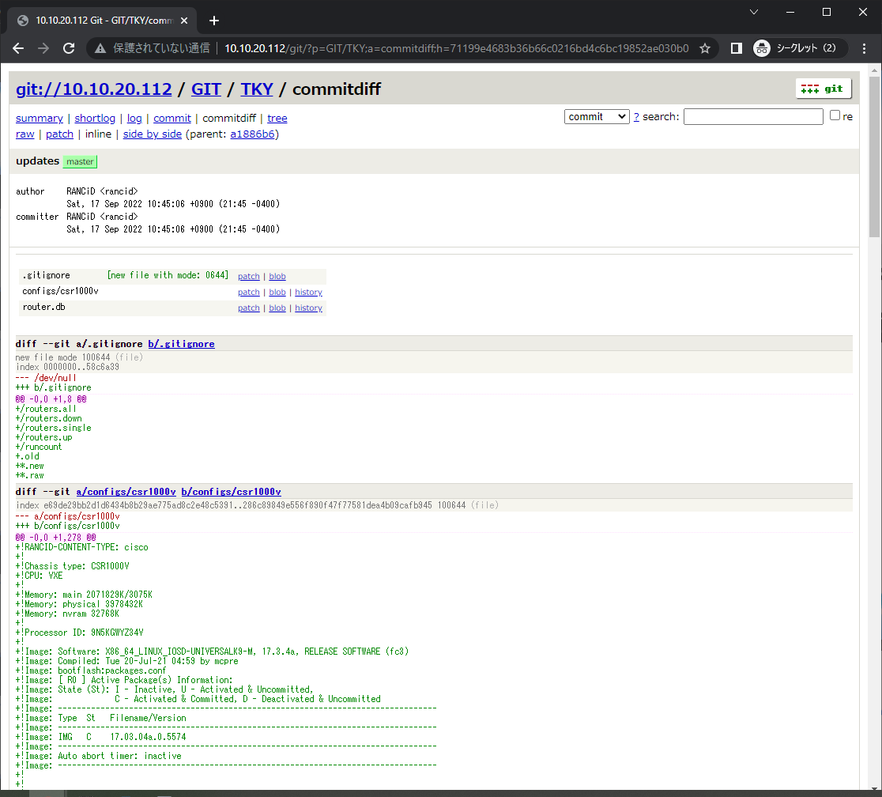Viewport: 882px width, 797px height.
Task: Open history link for router.db
Action: click(x=308, y=308)
